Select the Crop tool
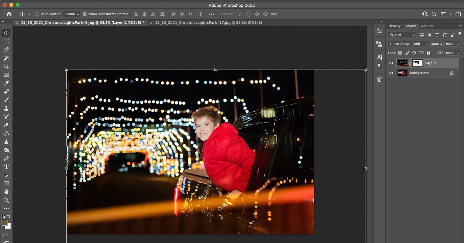Viewport: 464px width, 243px height. 6,66
